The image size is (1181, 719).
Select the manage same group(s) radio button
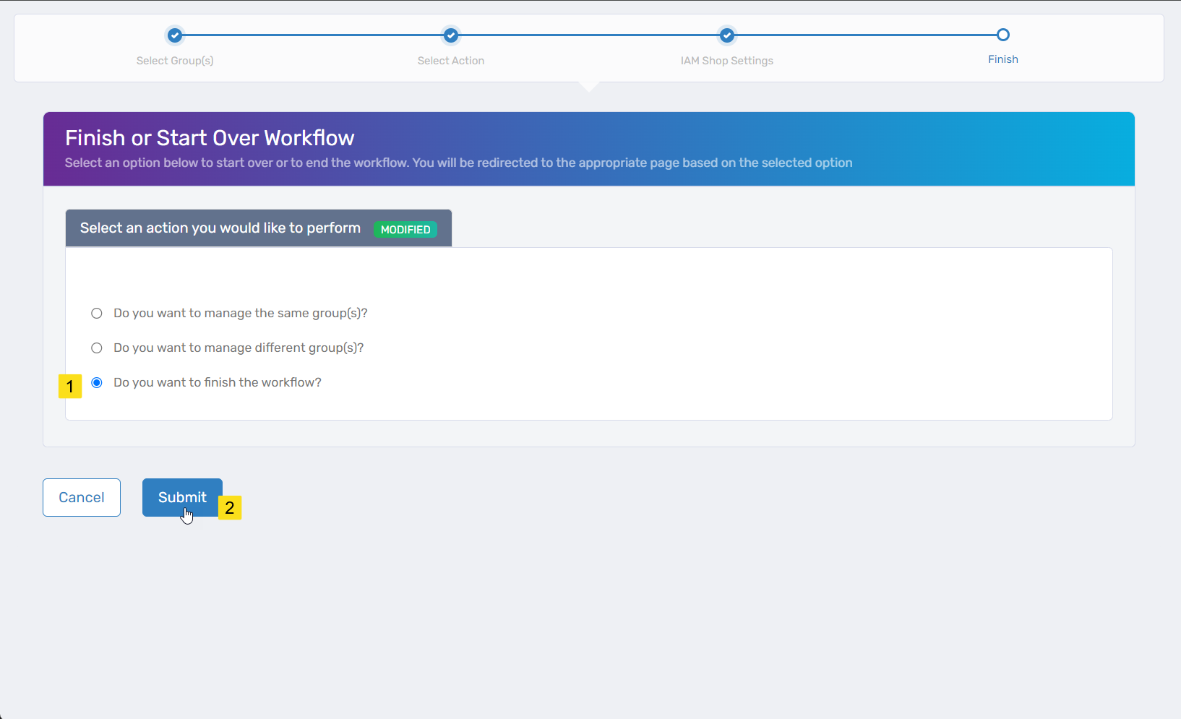coord(97,314)
